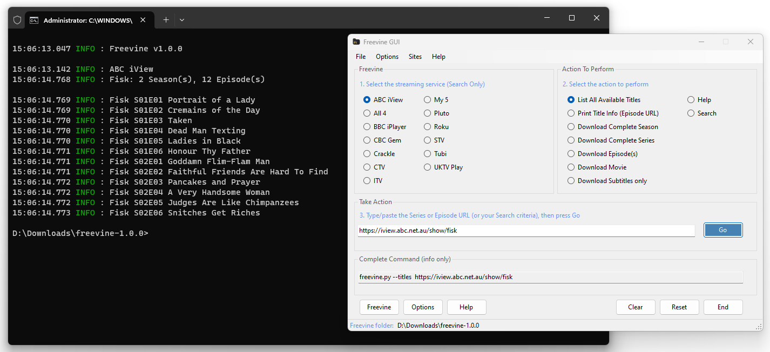Select the Download Complete Season action

pyautogui.click(x=571, y=127)
